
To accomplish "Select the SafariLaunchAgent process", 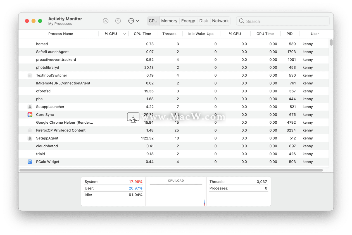I will click(52, 52).
